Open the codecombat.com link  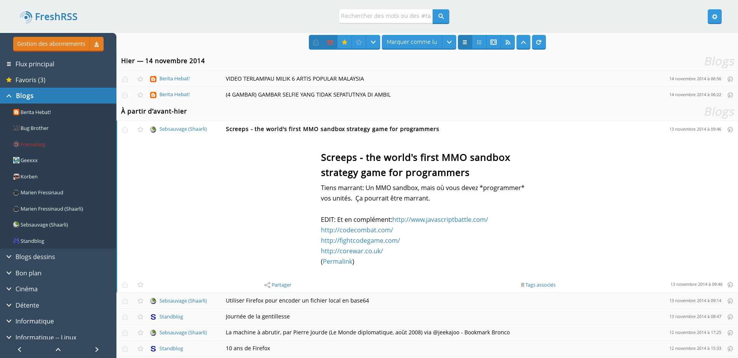tap(357, 230)
